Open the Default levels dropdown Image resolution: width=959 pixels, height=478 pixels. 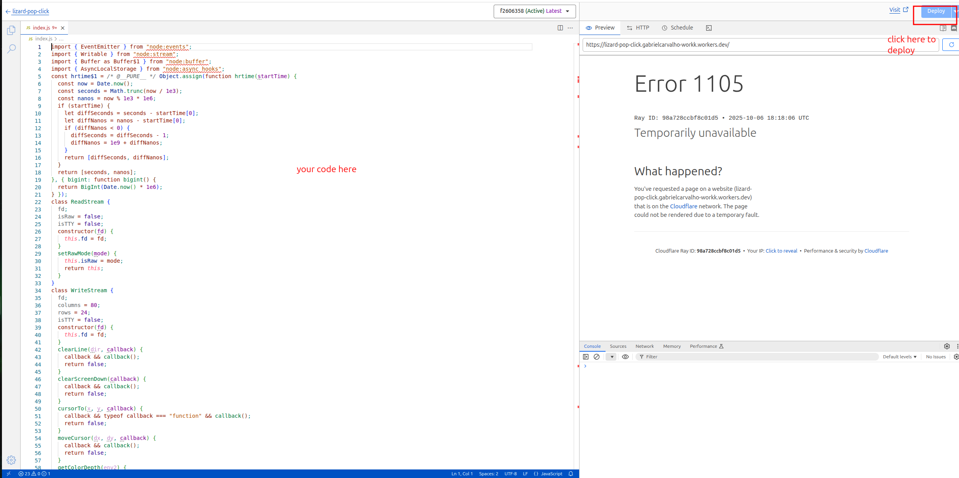click(x=899, y=357)
